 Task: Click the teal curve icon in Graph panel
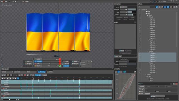(124, 72)
